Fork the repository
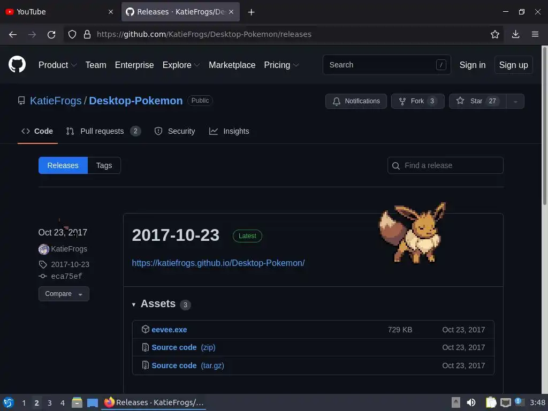This screenshot has height=411, width=548. pyautogui.click(x=417, y=101)
